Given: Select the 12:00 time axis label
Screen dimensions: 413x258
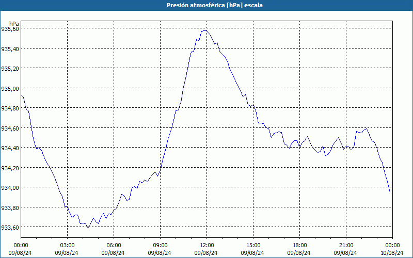Looking at the screenshot, I should pos(207,246).
